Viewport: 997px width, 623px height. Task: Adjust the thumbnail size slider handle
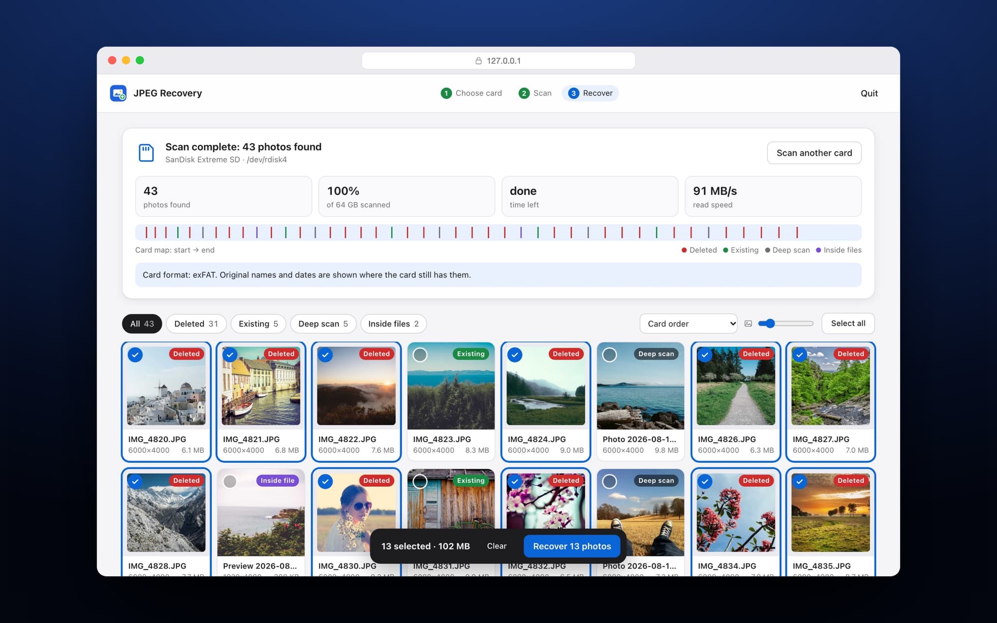770,323
